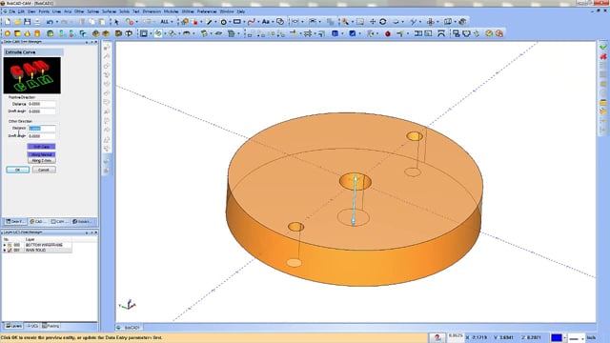Switch to the UCS tab
Viewport: 610px width, 343px height.
tap(32, 326)
